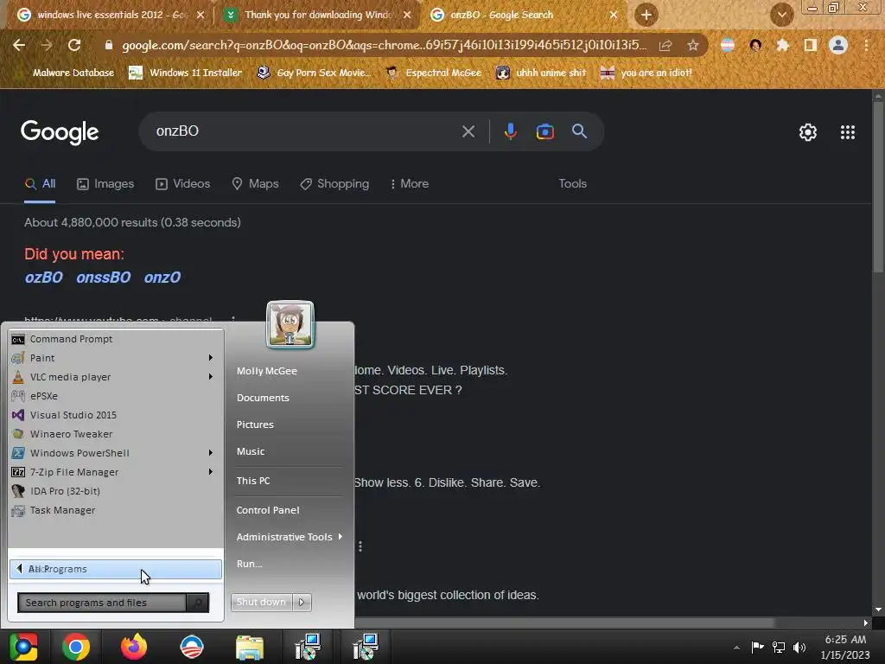
Task: Open Task Manager from the Start menu
Action: tap(116, 510)
